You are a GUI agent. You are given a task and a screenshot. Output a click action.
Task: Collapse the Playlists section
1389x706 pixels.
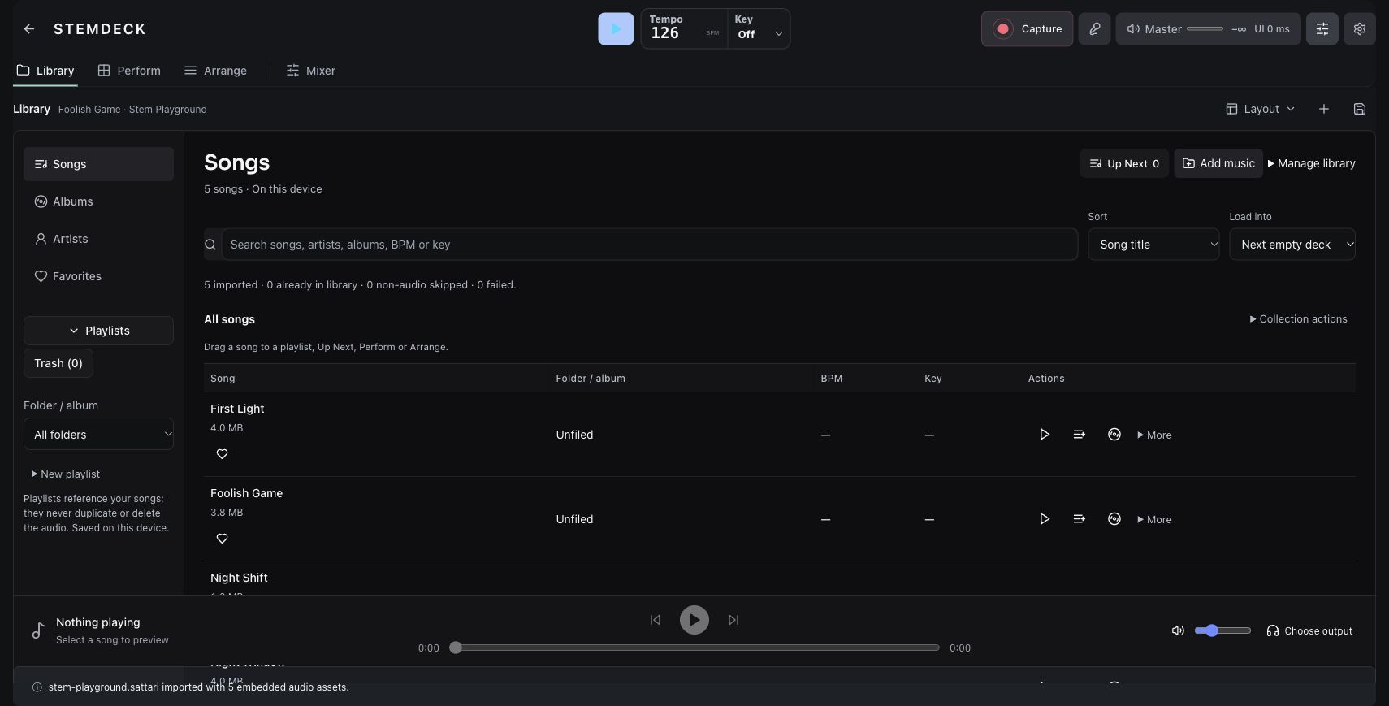coord(98,331)
